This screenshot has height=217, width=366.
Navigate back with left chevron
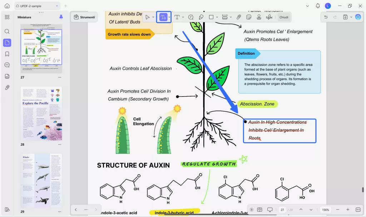[x=76, y=209]
